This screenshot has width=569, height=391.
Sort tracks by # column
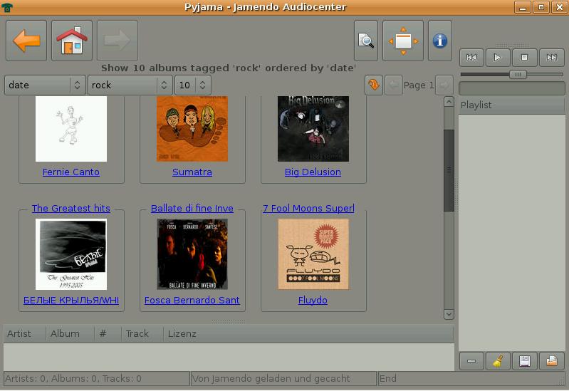tap(108, 333)
